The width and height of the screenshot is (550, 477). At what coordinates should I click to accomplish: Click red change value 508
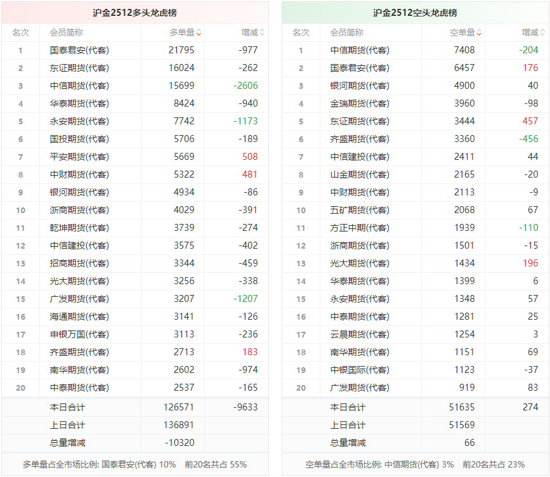point(250,157)
